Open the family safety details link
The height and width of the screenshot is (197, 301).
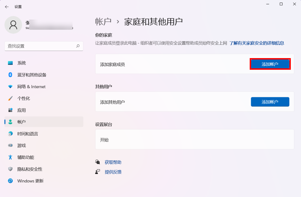(257, 43)
